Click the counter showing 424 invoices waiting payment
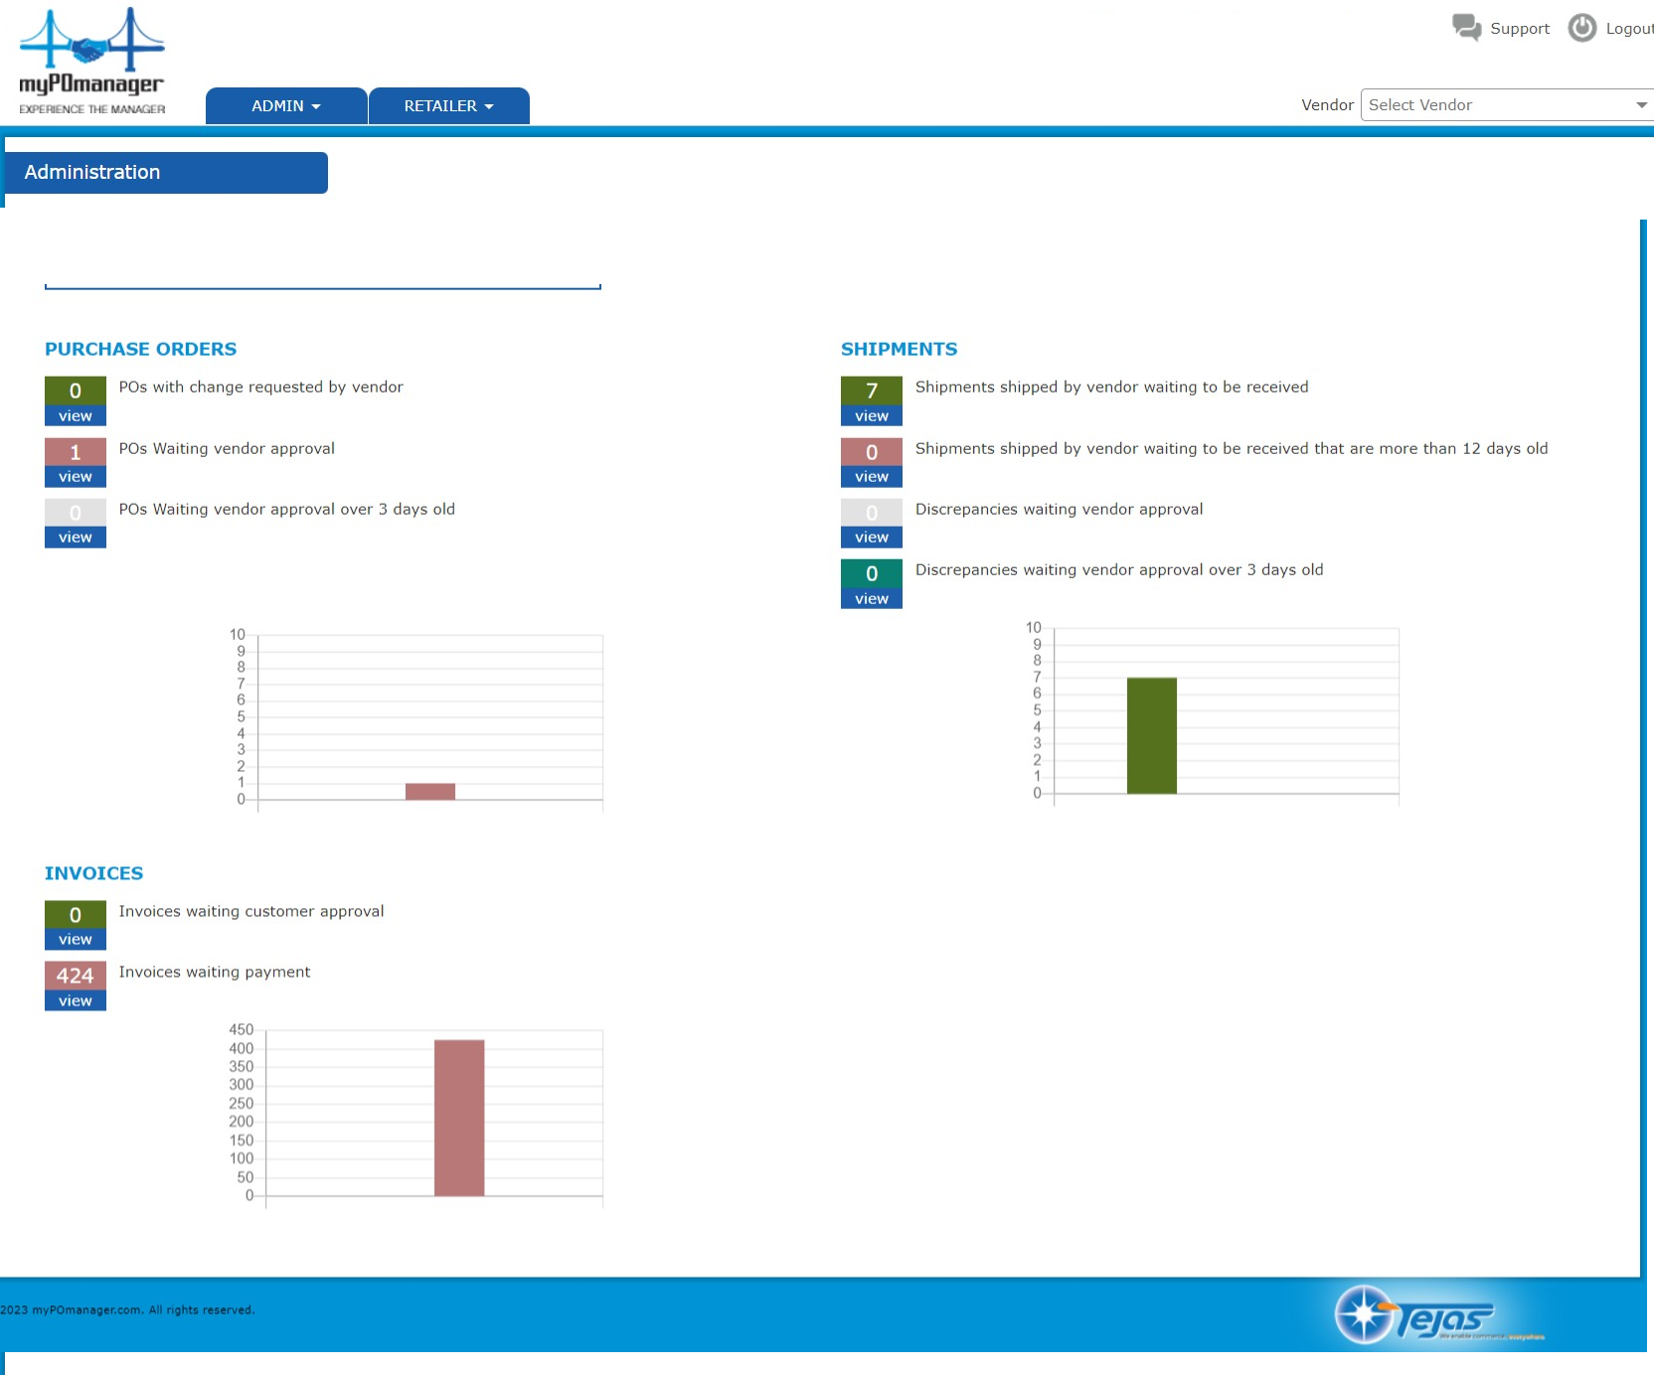Screen dimensions: 1654x1375 (75, 977)
